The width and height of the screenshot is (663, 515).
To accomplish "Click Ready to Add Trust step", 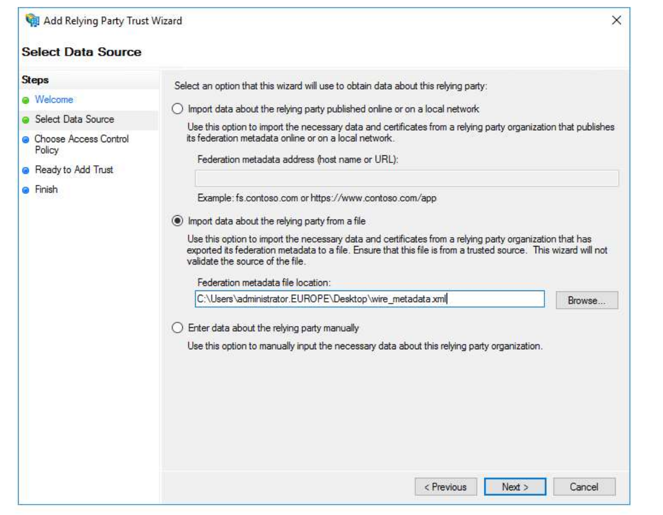I will (x=74, y=170).
